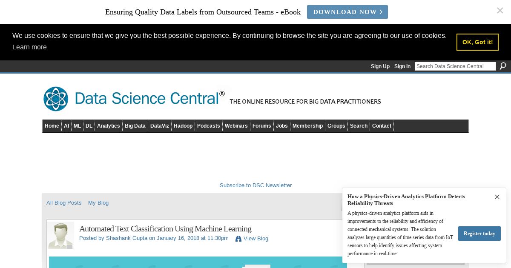511x268 pixels.
Task: Click the popup headline about Reliability Threats
Action: 406,200
